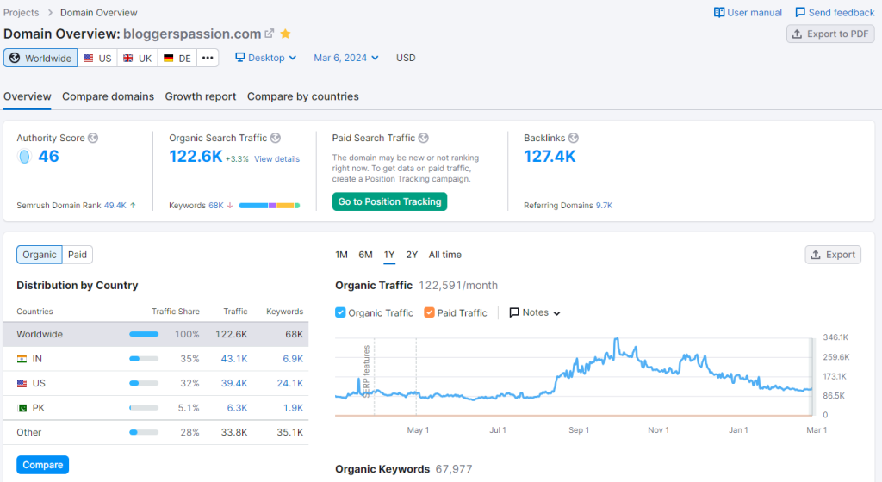The image size is (882, 482).
Task: Open the Compare by countries tab
Action: tap(302, 96)
